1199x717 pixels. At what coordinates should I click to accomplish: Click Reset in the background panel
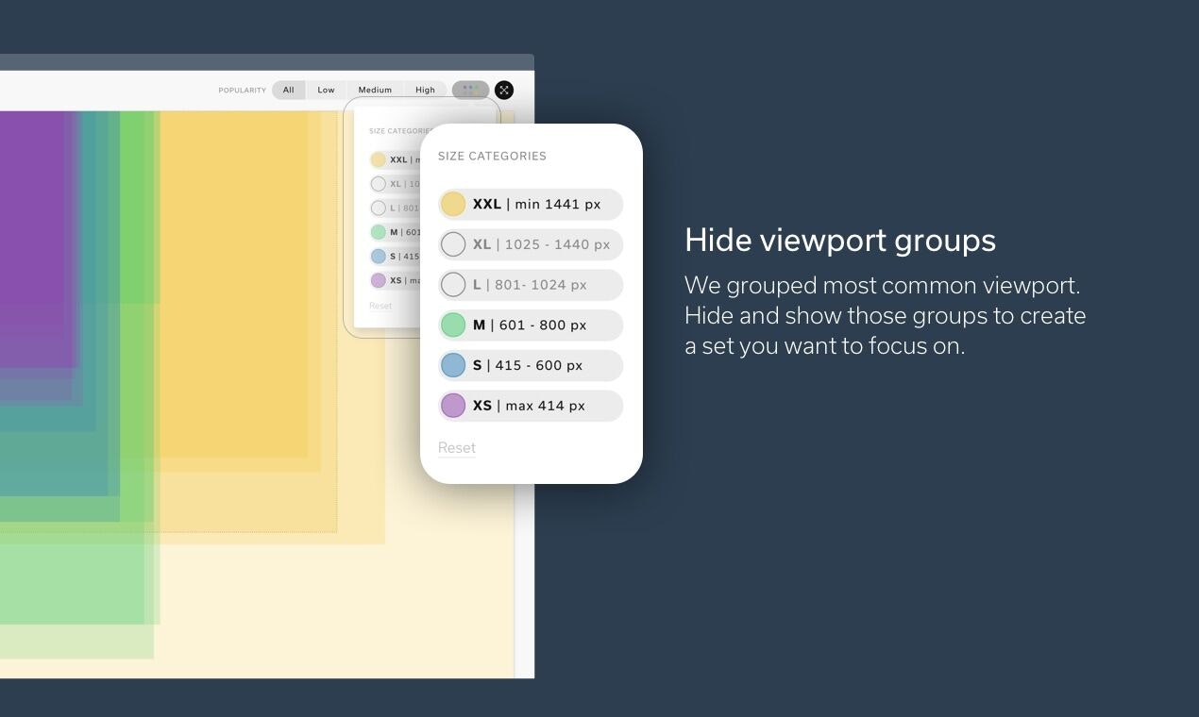pos(380,306)
